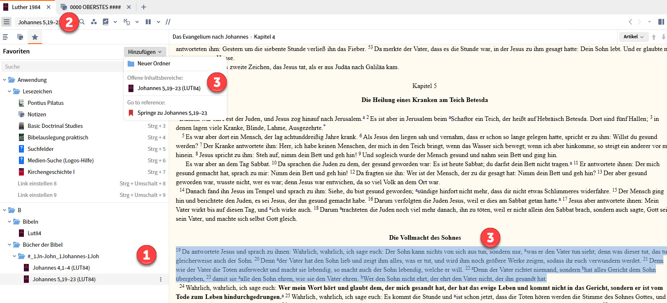Open the Pontius Pilatus bookmark

45,103
